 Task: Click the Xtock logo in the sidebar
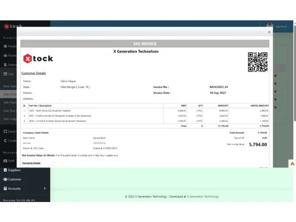click(13, 26)
